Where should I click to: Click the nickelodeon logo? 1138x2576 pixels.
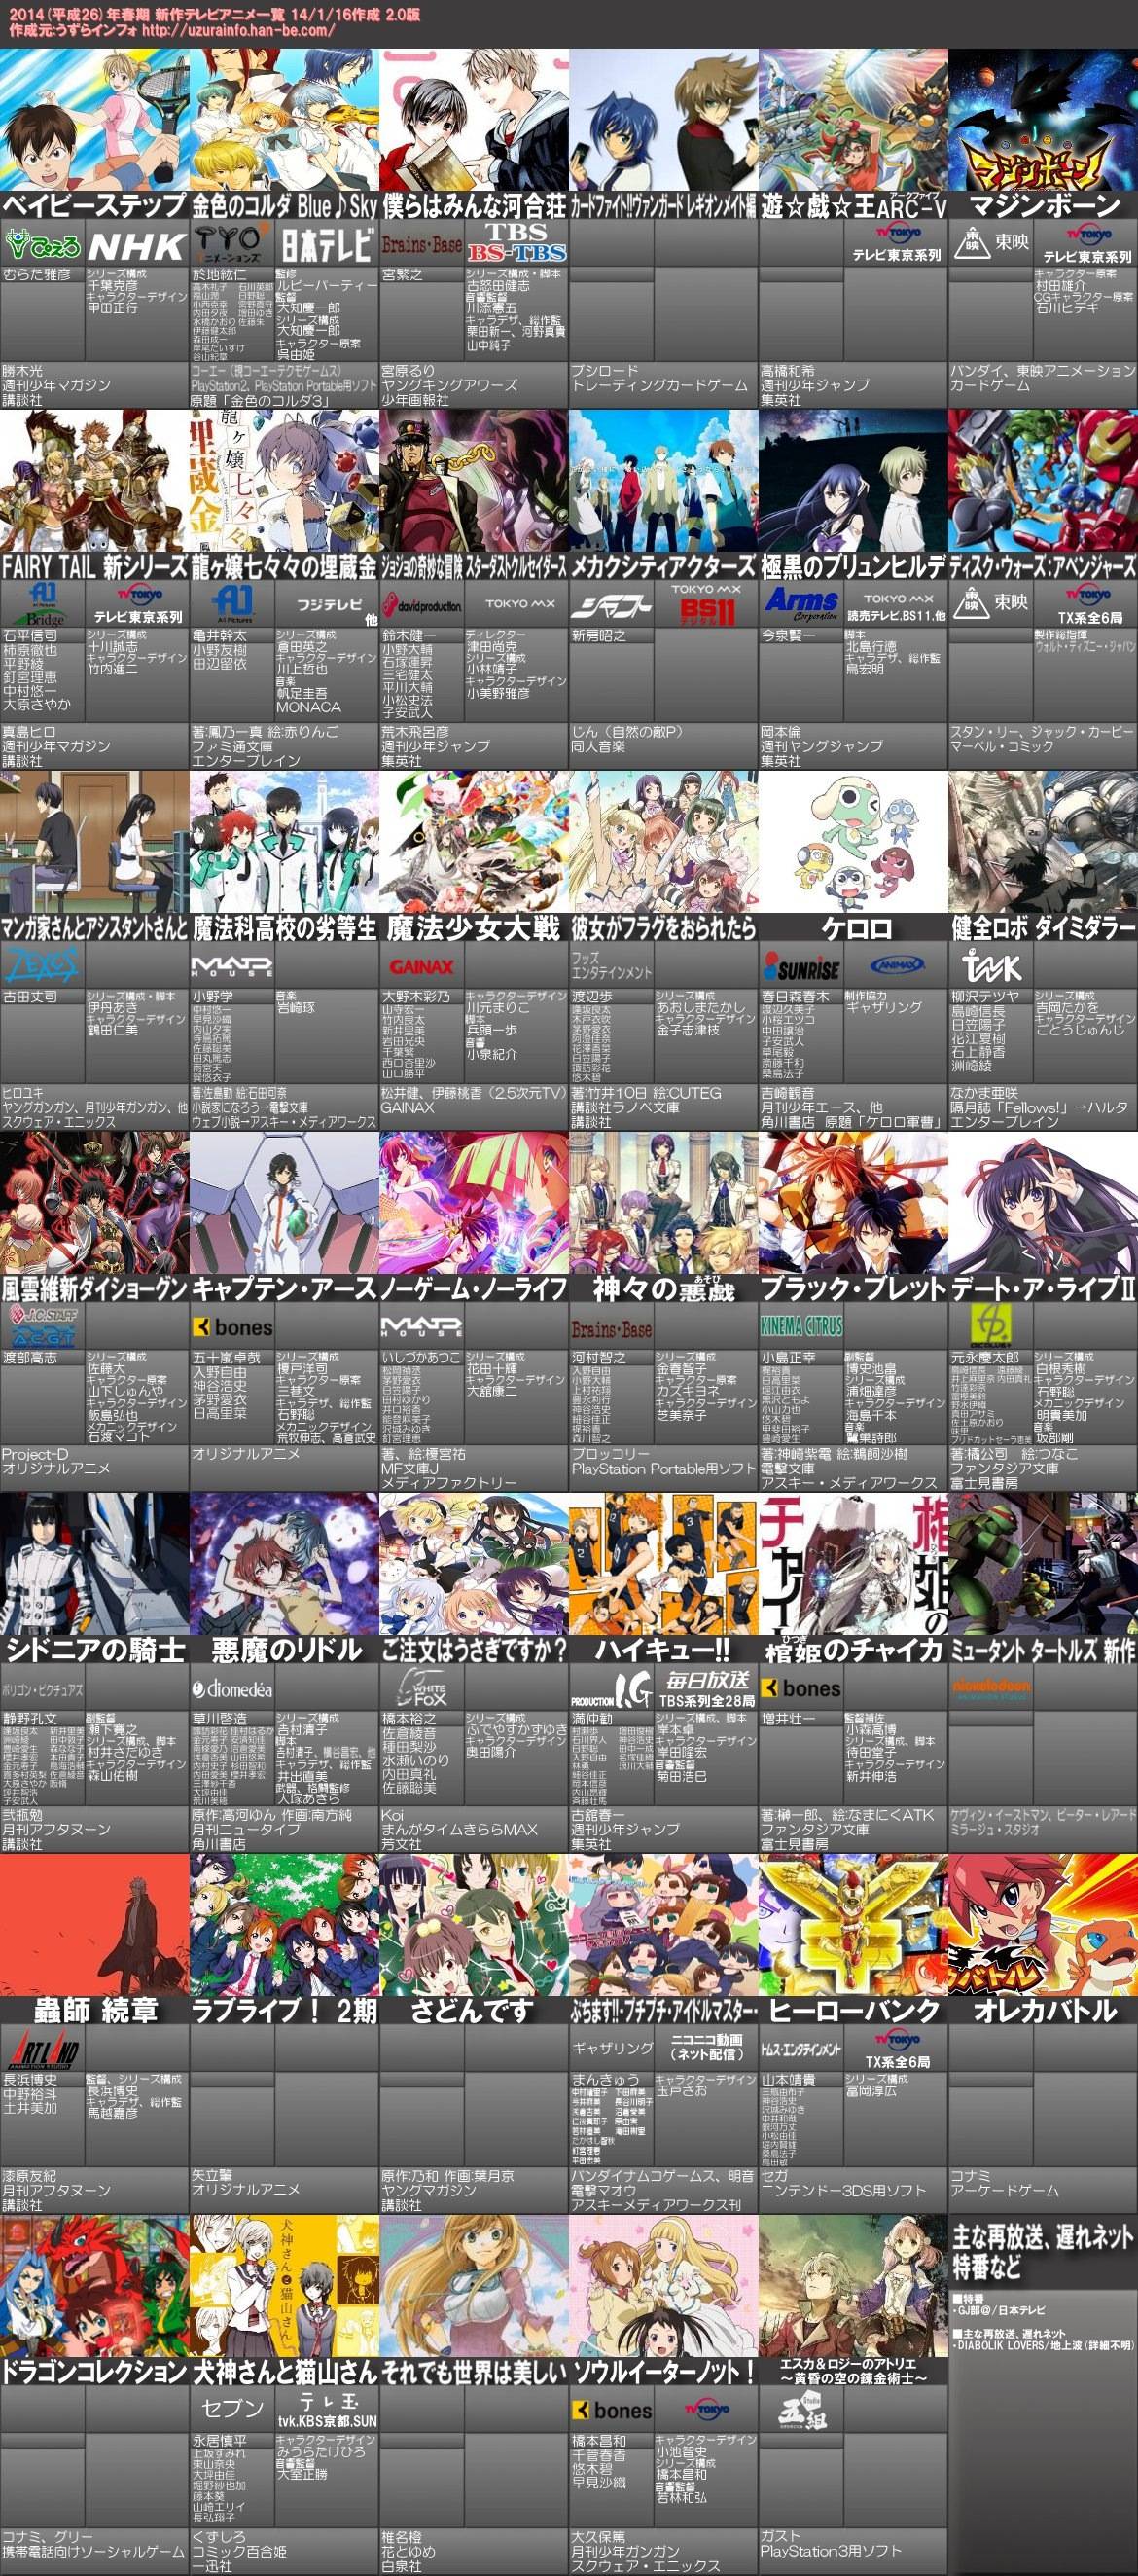(x=991, y=1686)
